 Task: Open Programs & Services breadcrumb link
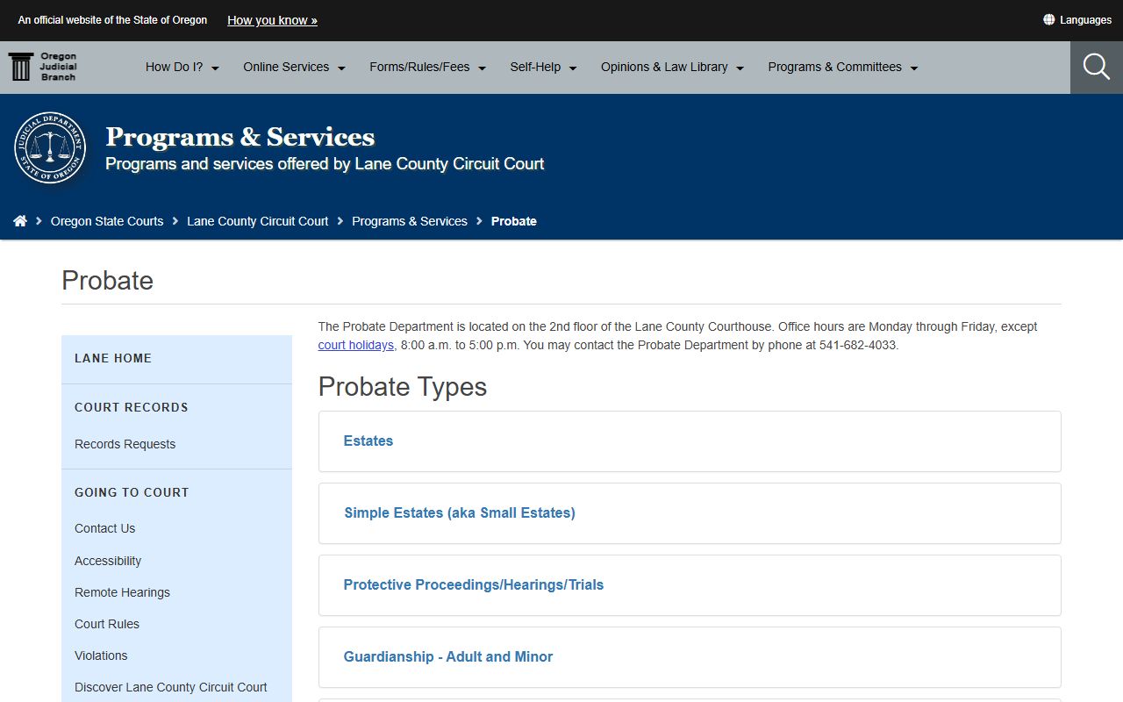point(410,221)
